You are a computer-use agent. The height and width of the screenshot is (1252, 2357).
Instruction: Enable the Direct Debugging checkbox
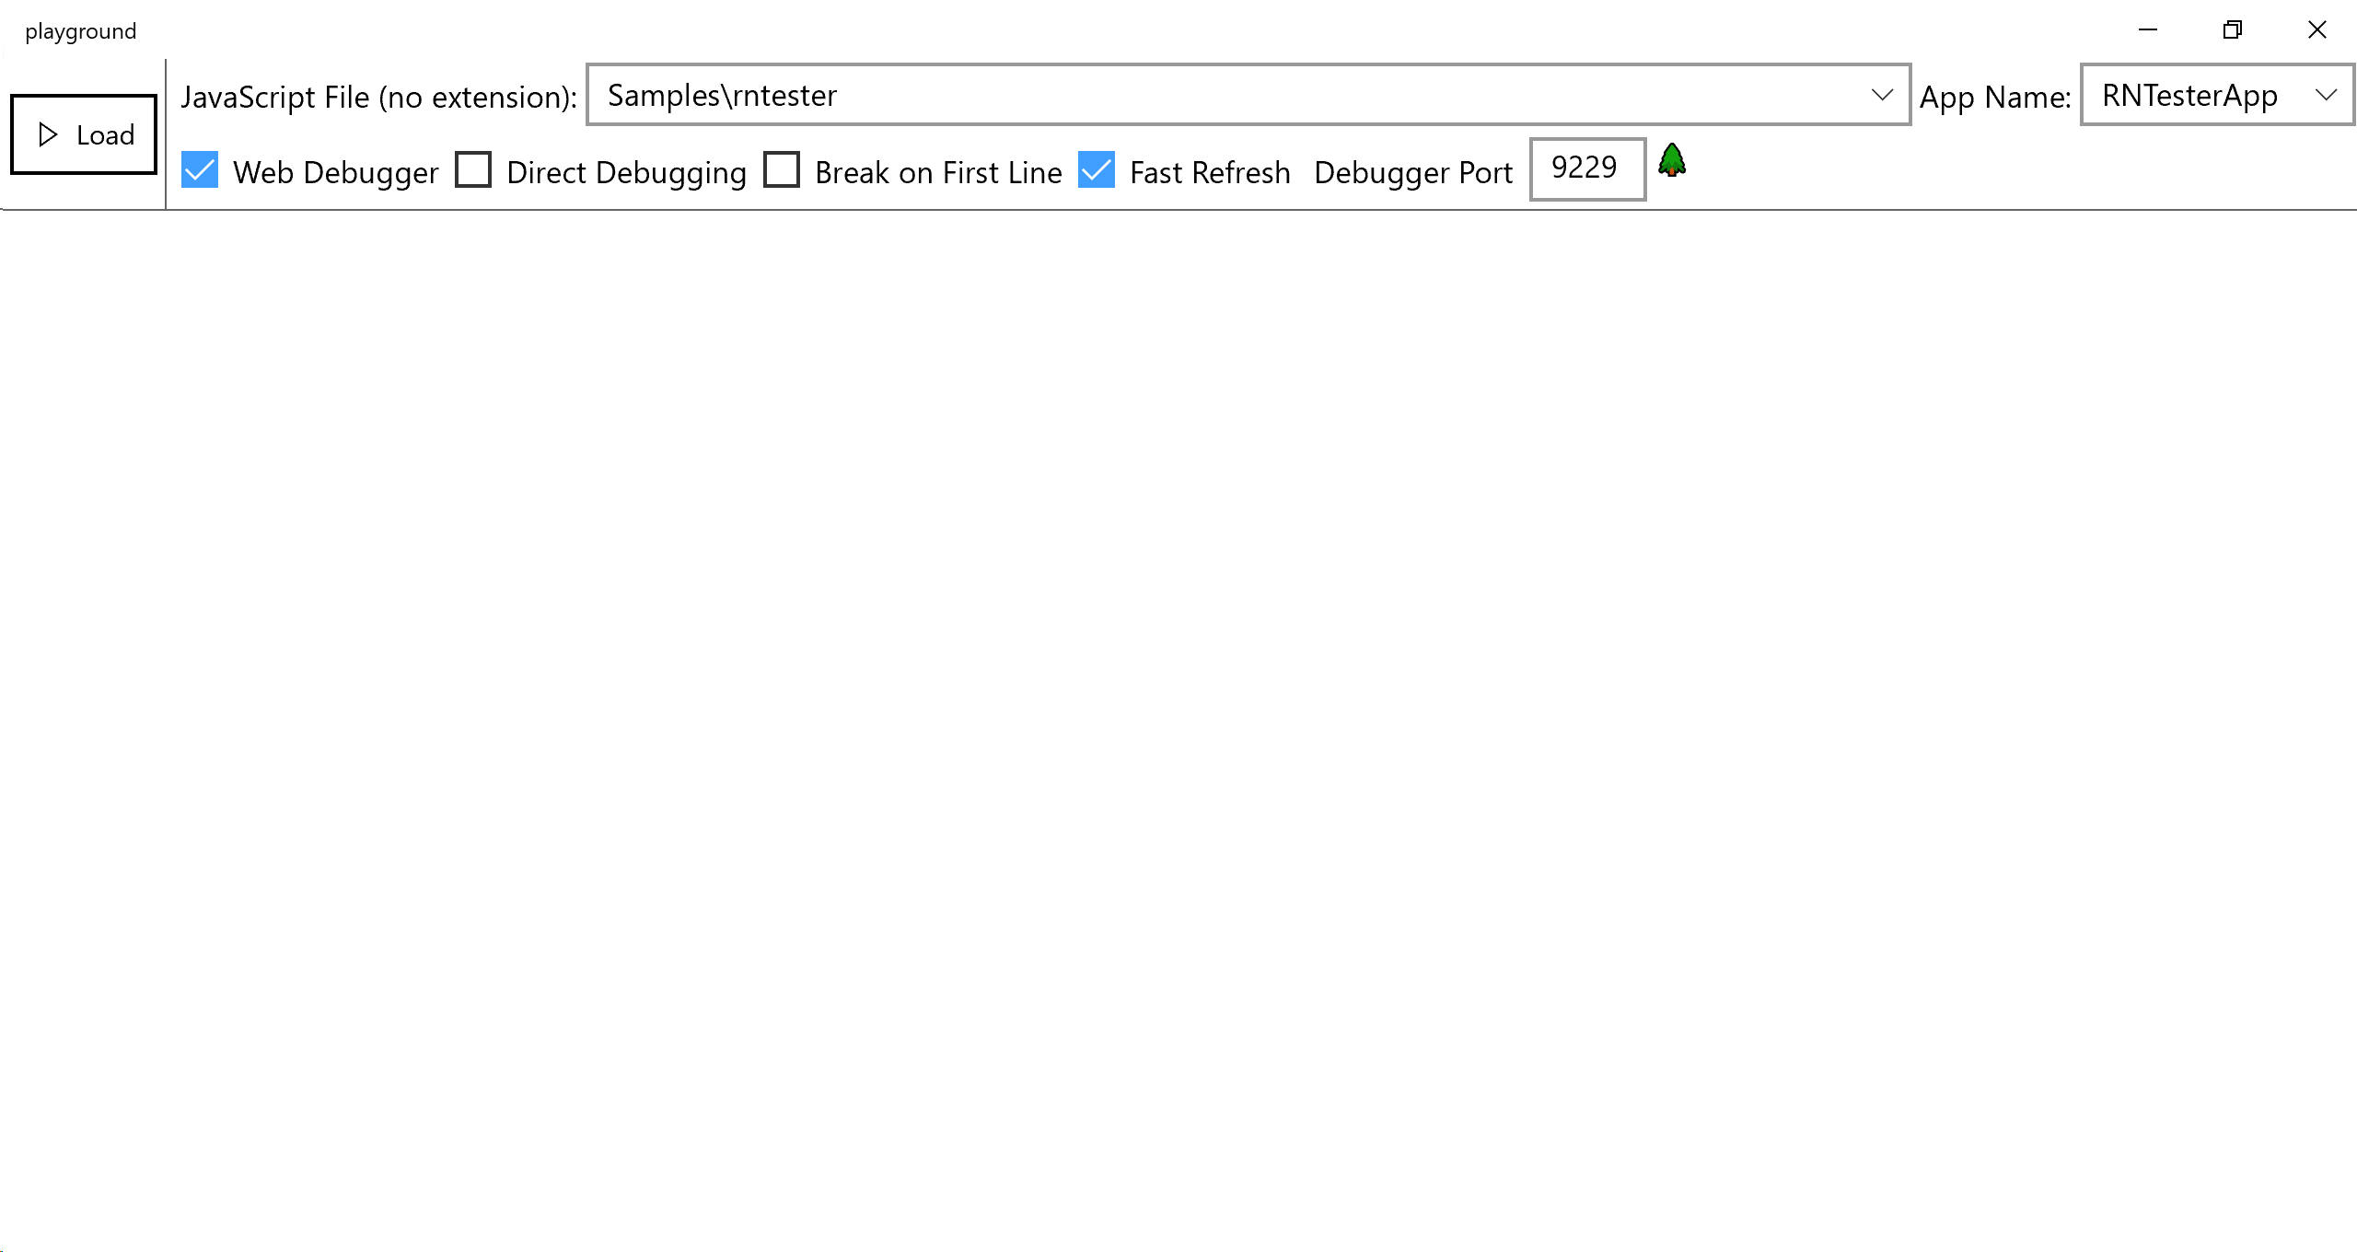click(473, 170)
